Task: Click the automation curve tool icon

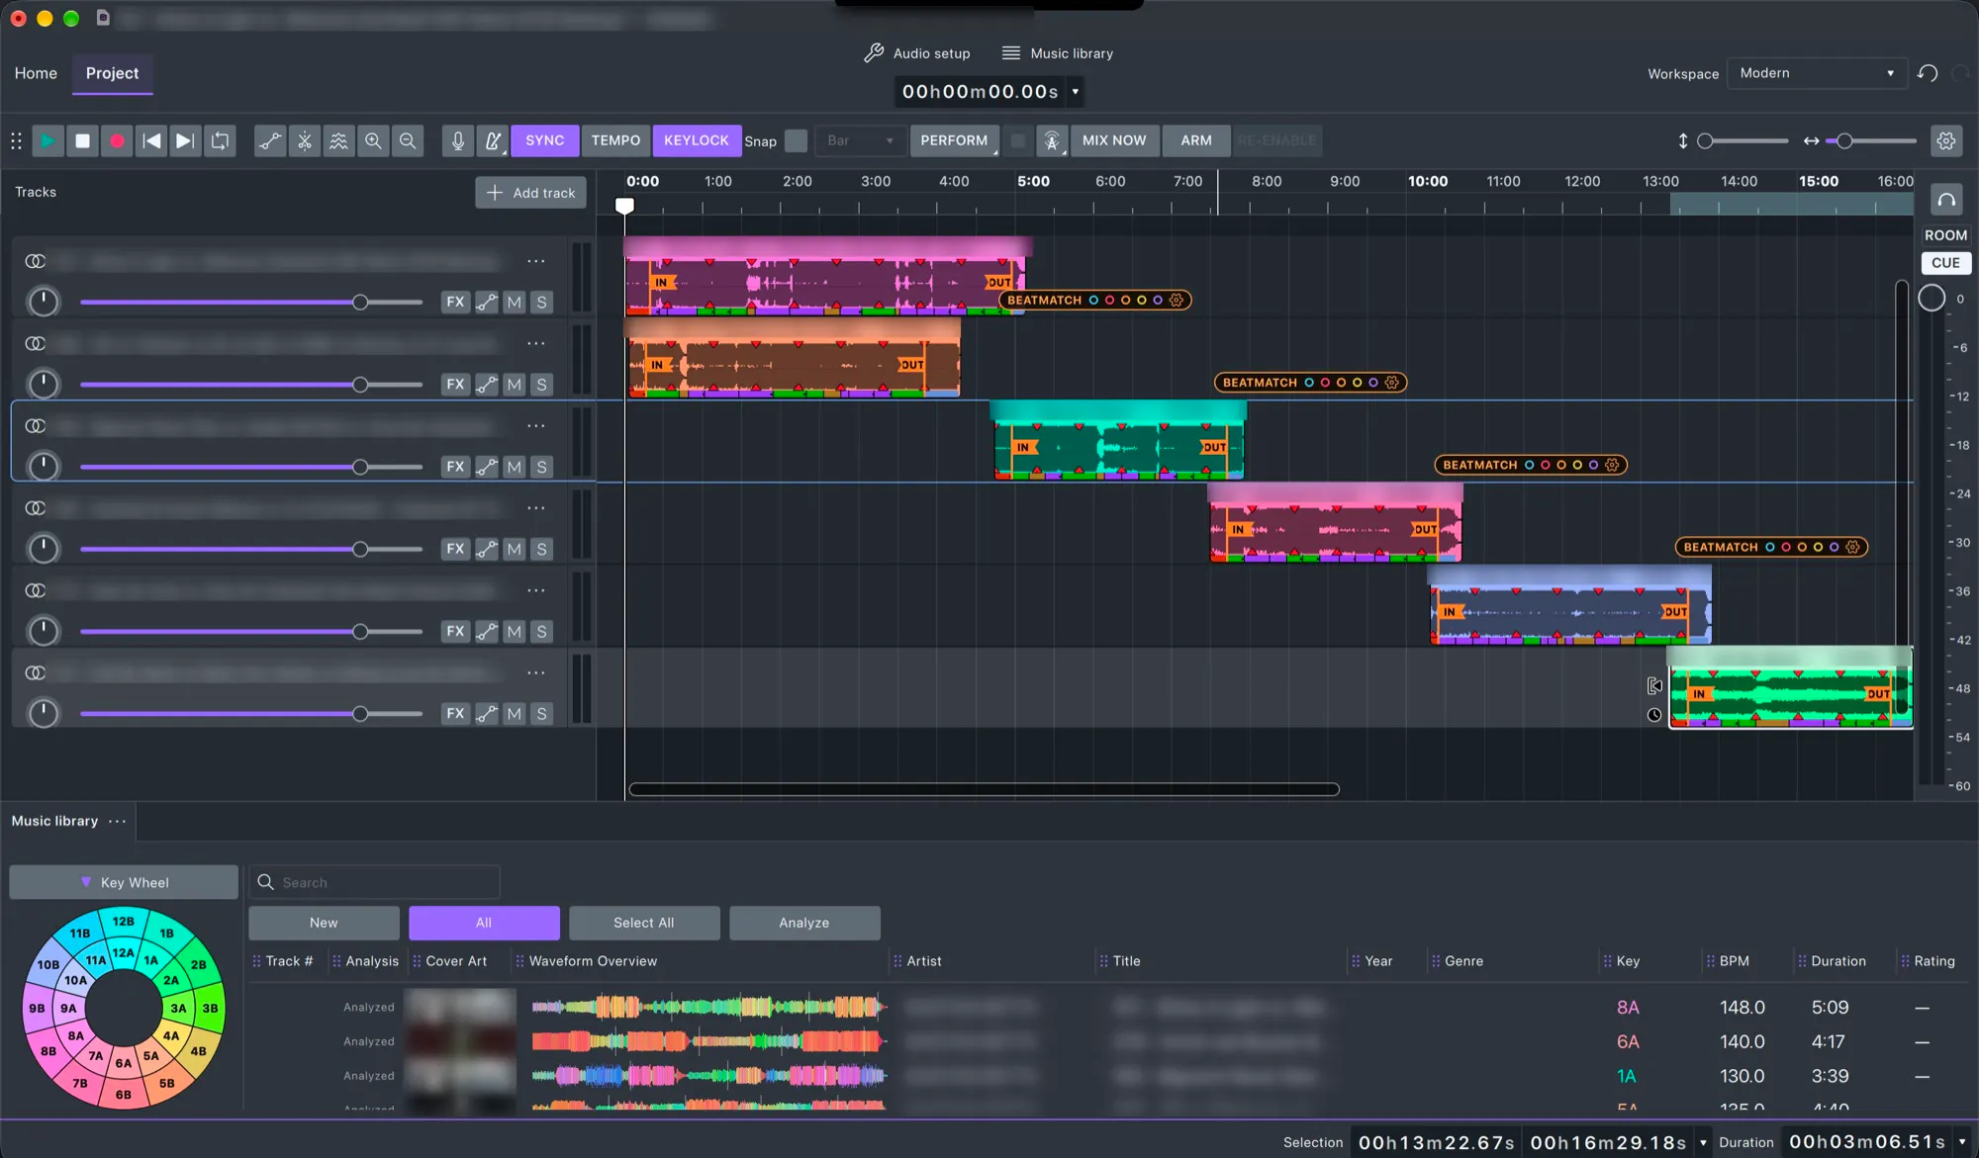Action: point(270,140)
